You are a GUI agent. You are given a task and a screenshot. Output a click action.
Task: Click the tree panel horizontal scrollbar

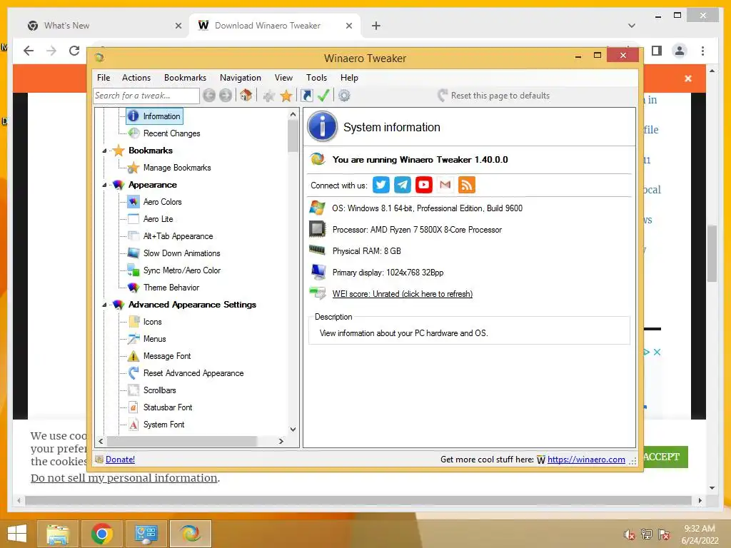point(182,441)
